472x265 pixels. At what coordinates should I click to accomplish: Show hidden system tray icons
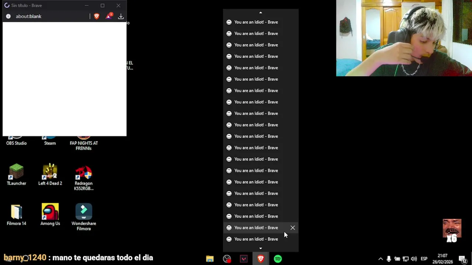381,259
